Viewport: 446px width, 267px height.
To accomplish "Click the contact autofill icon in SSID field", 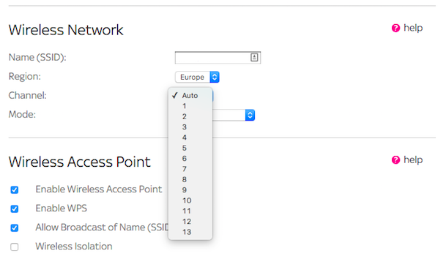I will point(254,57).
